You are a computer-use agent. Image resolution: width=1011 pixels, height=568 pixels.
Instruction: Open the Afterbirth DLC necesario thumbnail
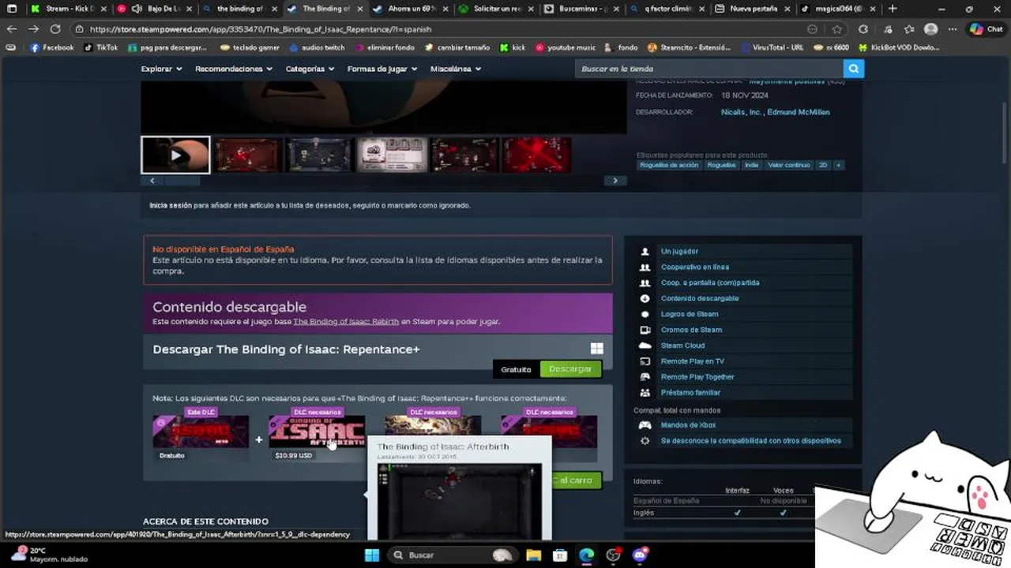coord(317,432)
